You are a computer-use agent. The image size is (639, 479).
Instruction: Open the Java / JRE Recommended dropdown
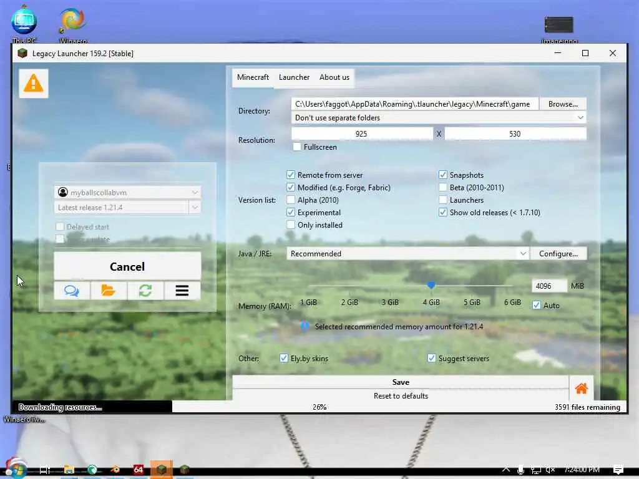click(407, 253)
